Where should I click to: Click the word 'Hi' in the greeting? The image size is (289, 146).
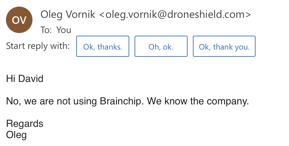pos(11,79)
